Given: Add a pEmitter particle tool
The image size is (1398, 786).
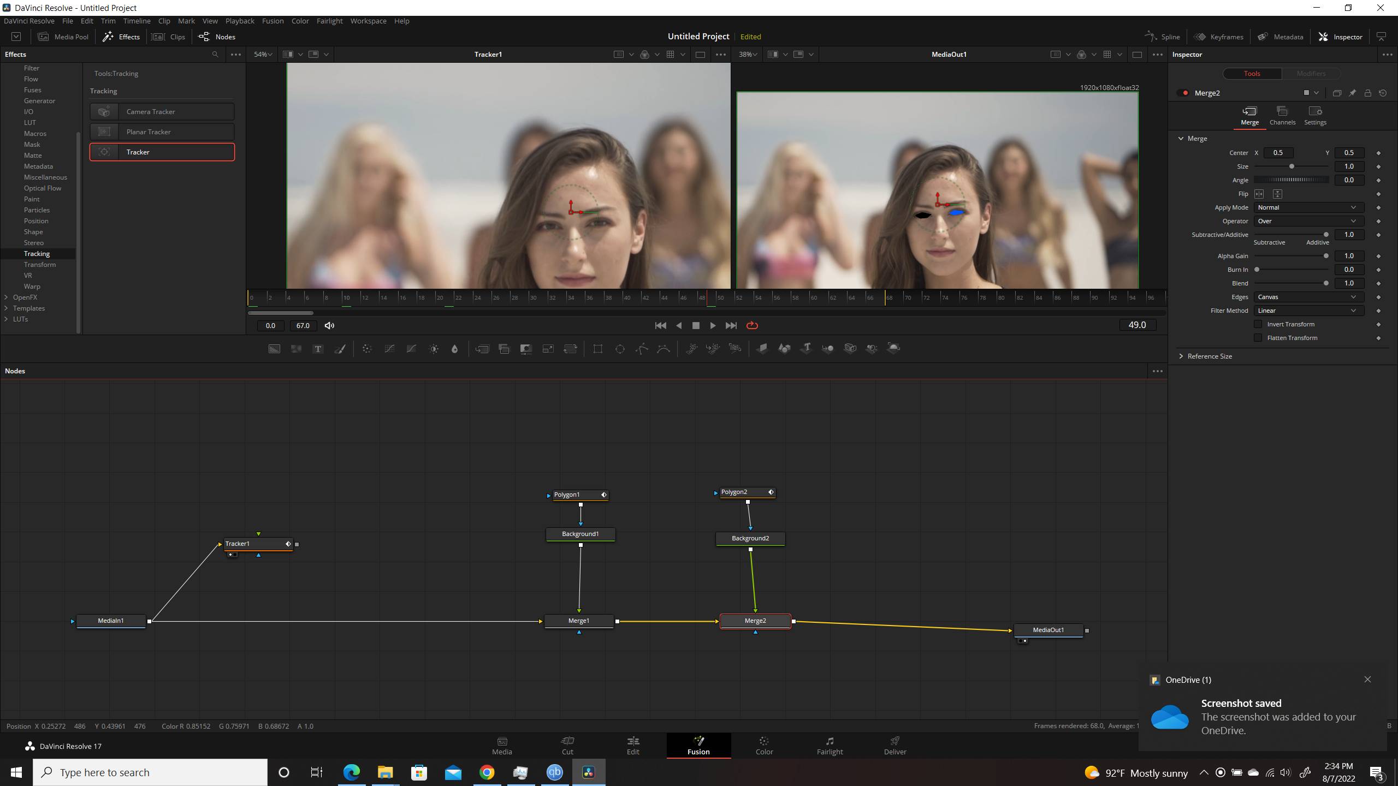Looking at the screenshot, I should 691,349.
